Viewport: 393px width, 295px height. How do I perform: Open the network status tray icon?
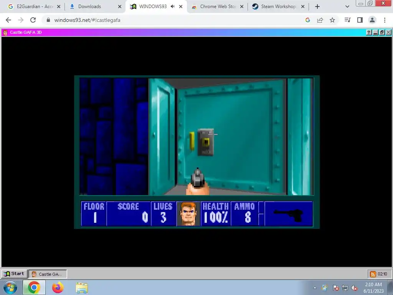[x=345, y=288]
